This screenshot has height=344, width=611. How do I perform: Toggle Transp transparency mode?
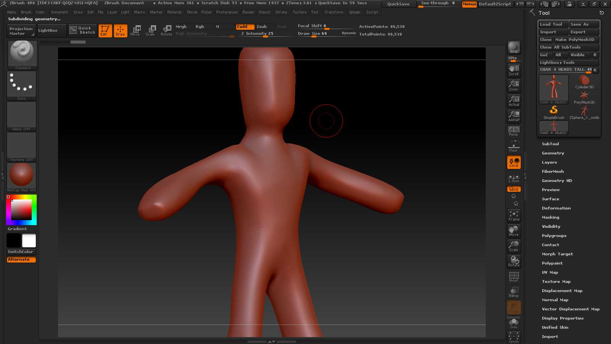pos(514,292)
